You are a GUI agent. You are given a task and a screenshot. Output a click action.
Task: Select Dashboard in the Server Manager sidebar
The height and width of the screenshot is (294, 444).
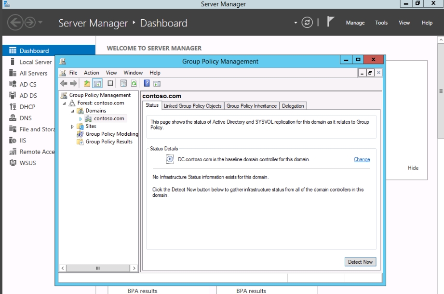tap(49, 51)
